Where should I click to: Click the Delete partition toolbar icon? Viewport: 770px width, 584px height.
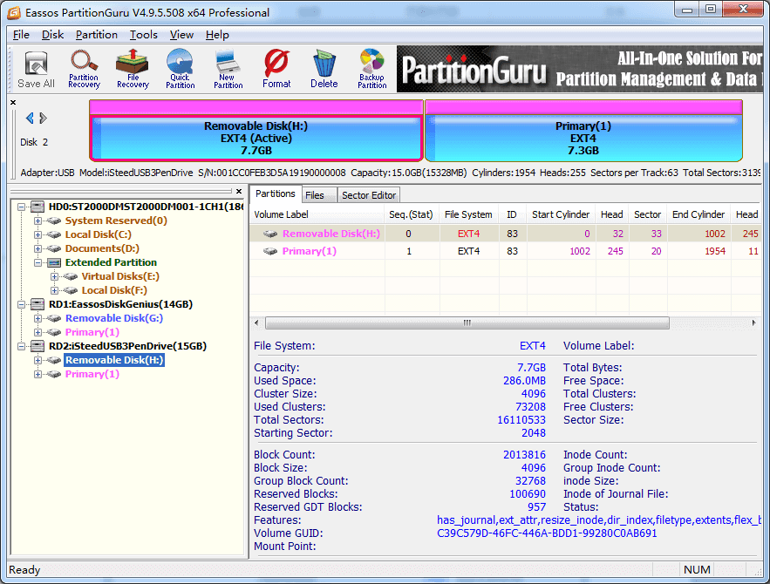(x=324, y=70)
